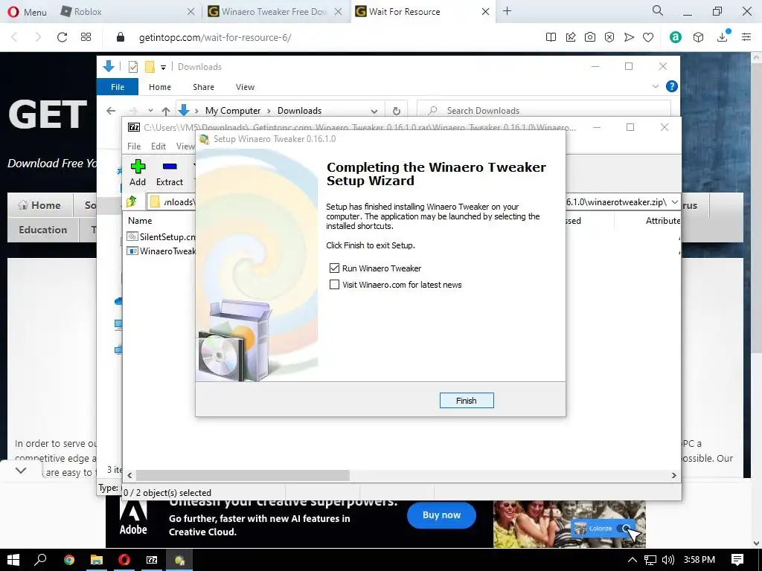Screen dimensions: 762x571
Task: Click Explorer quick access properties icon
Action: pos(132,67)
